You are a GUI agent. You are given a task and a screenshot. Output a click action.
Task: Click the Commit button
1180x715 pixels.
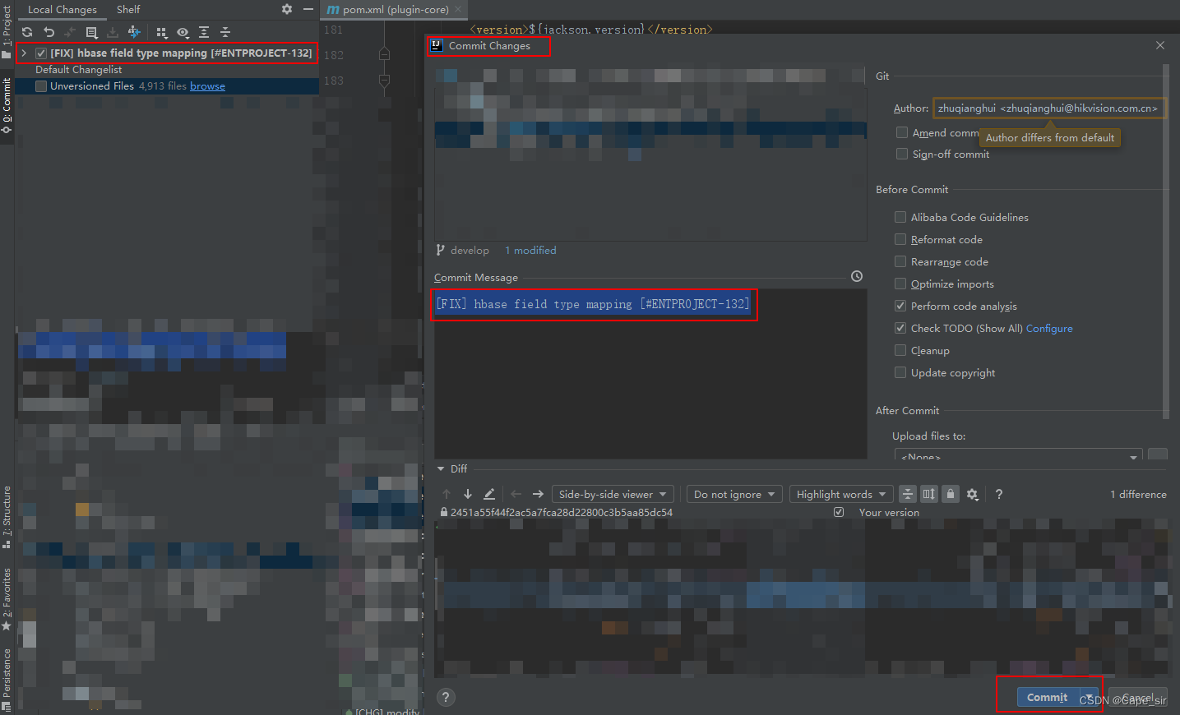[1048, 698]
